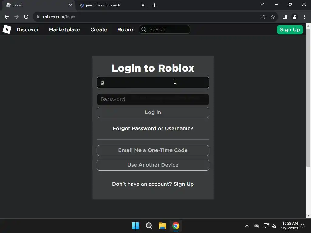311x233 pixels.
Task: Open the Chrome profile icon
Action: 295,17
